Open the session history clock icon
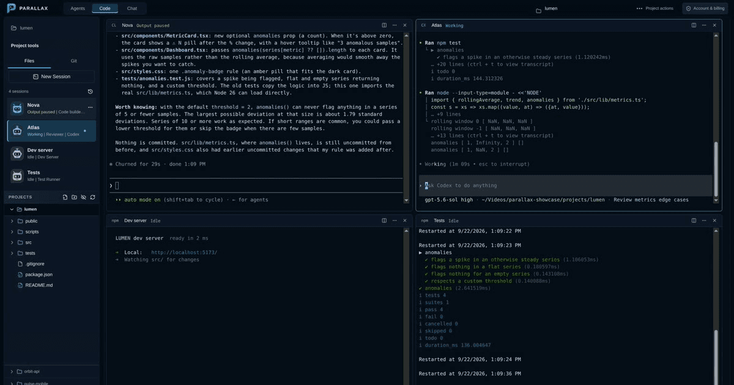This screenshot has height=385, width=734. click(91, 92)
